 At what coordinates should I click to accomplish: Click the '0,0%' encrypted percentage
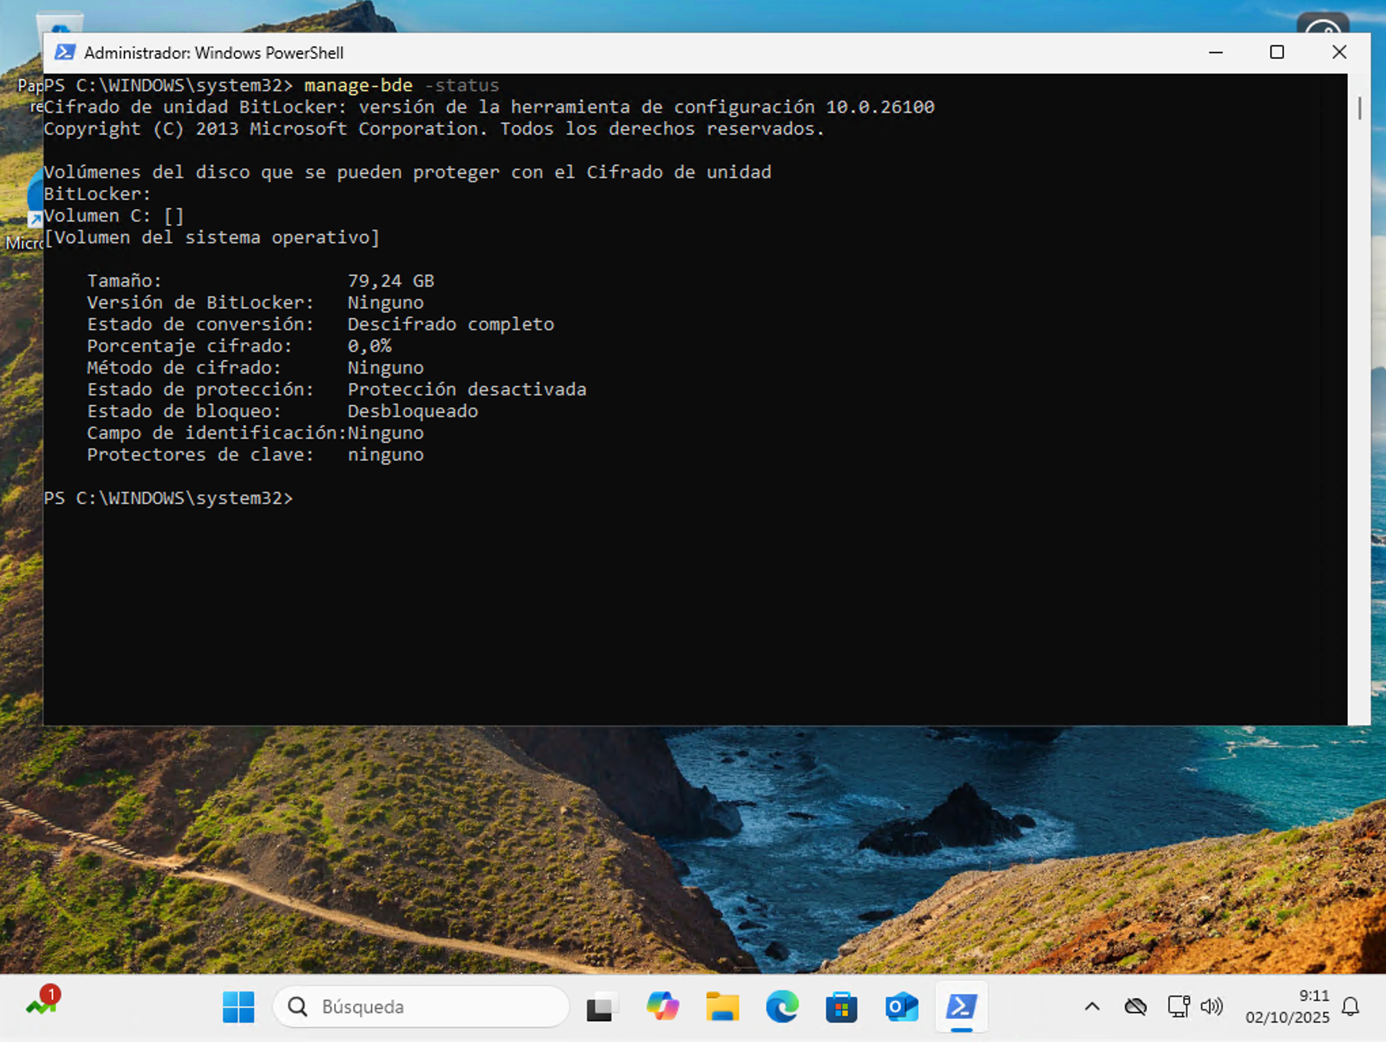369,346
